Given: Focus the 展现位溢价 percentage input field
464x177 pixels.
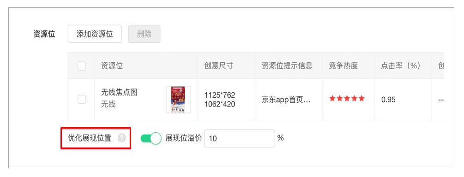Looking at the screenshot, I should (x=240, y=138).
